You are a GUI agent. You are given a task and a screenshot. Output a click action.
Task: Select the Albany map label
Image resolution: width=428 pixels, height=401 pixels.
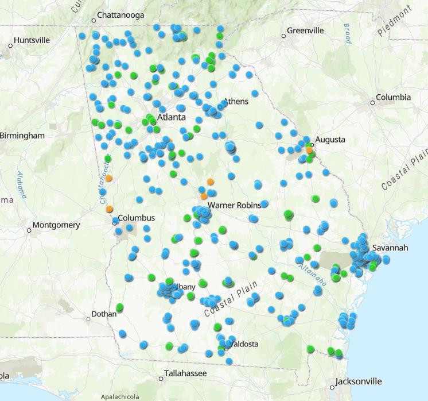[x=184, y=287]
